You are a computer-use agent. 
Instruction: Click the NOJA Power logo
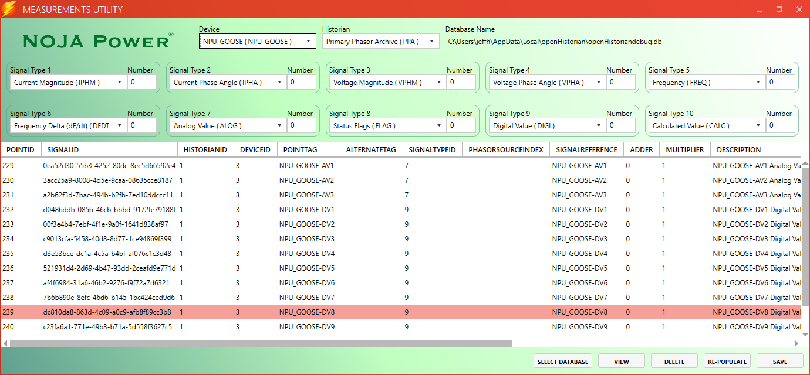click(x=97, y=41)
